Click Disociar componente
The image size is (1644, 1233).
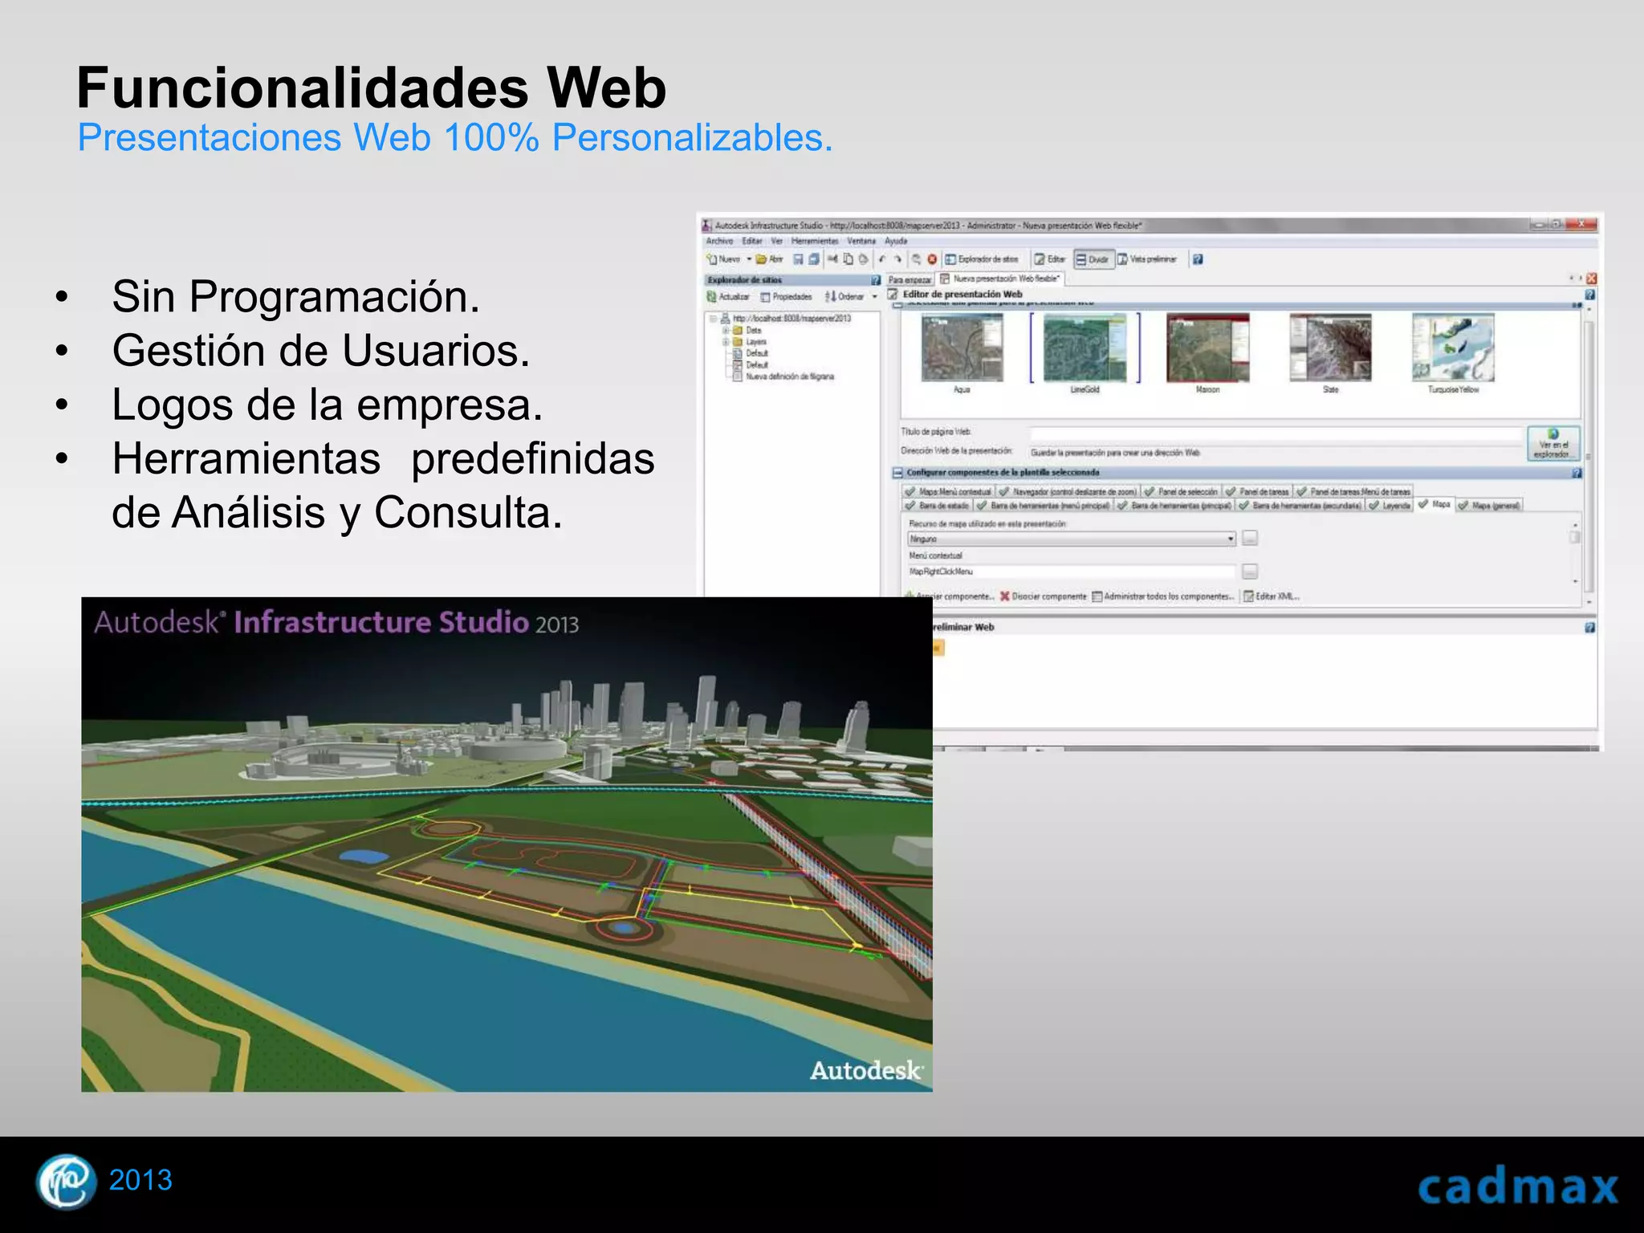tap(1043, 596)
